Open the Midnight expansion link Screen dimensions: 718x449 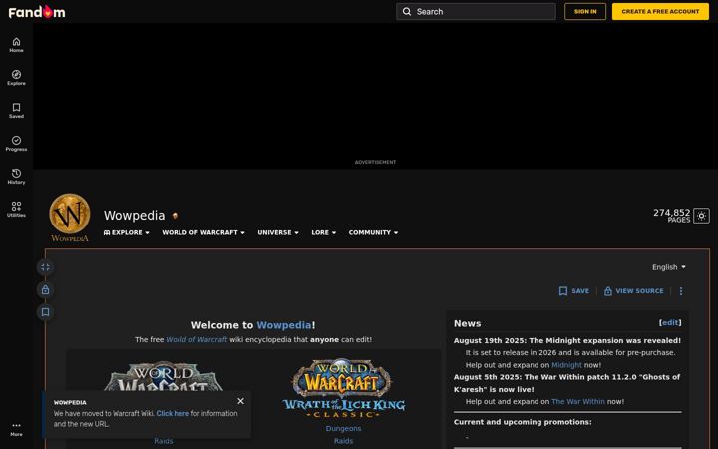click(x=566, y=365)
